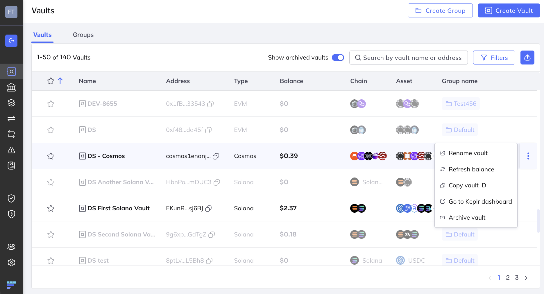
Task: Favorite the DS - Cosmos vault
Action: point(51,156)
